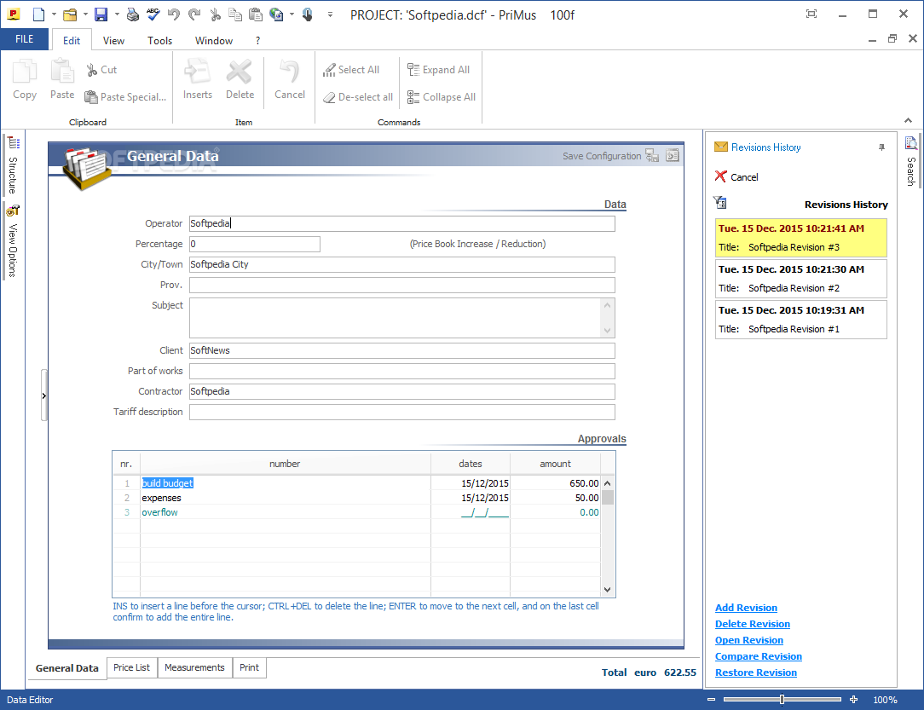The image size is (924, 710).
Task: Switch to the Price List tab
Action: pos(131,667)
